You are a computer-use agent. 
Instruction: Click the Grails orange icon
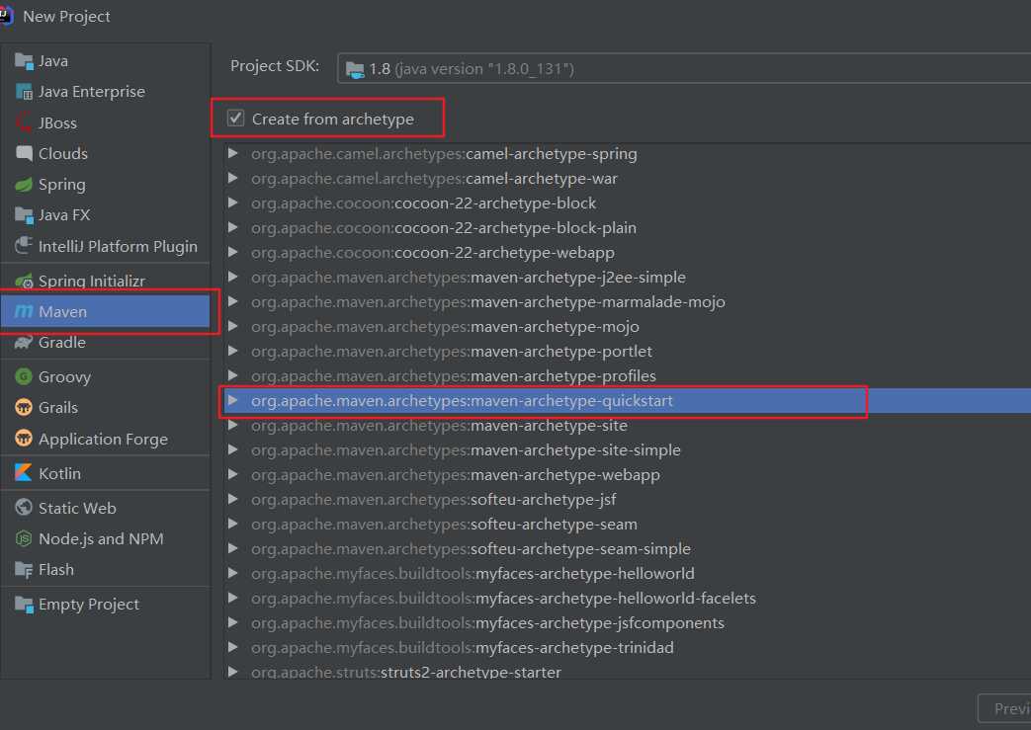[24, 407]
